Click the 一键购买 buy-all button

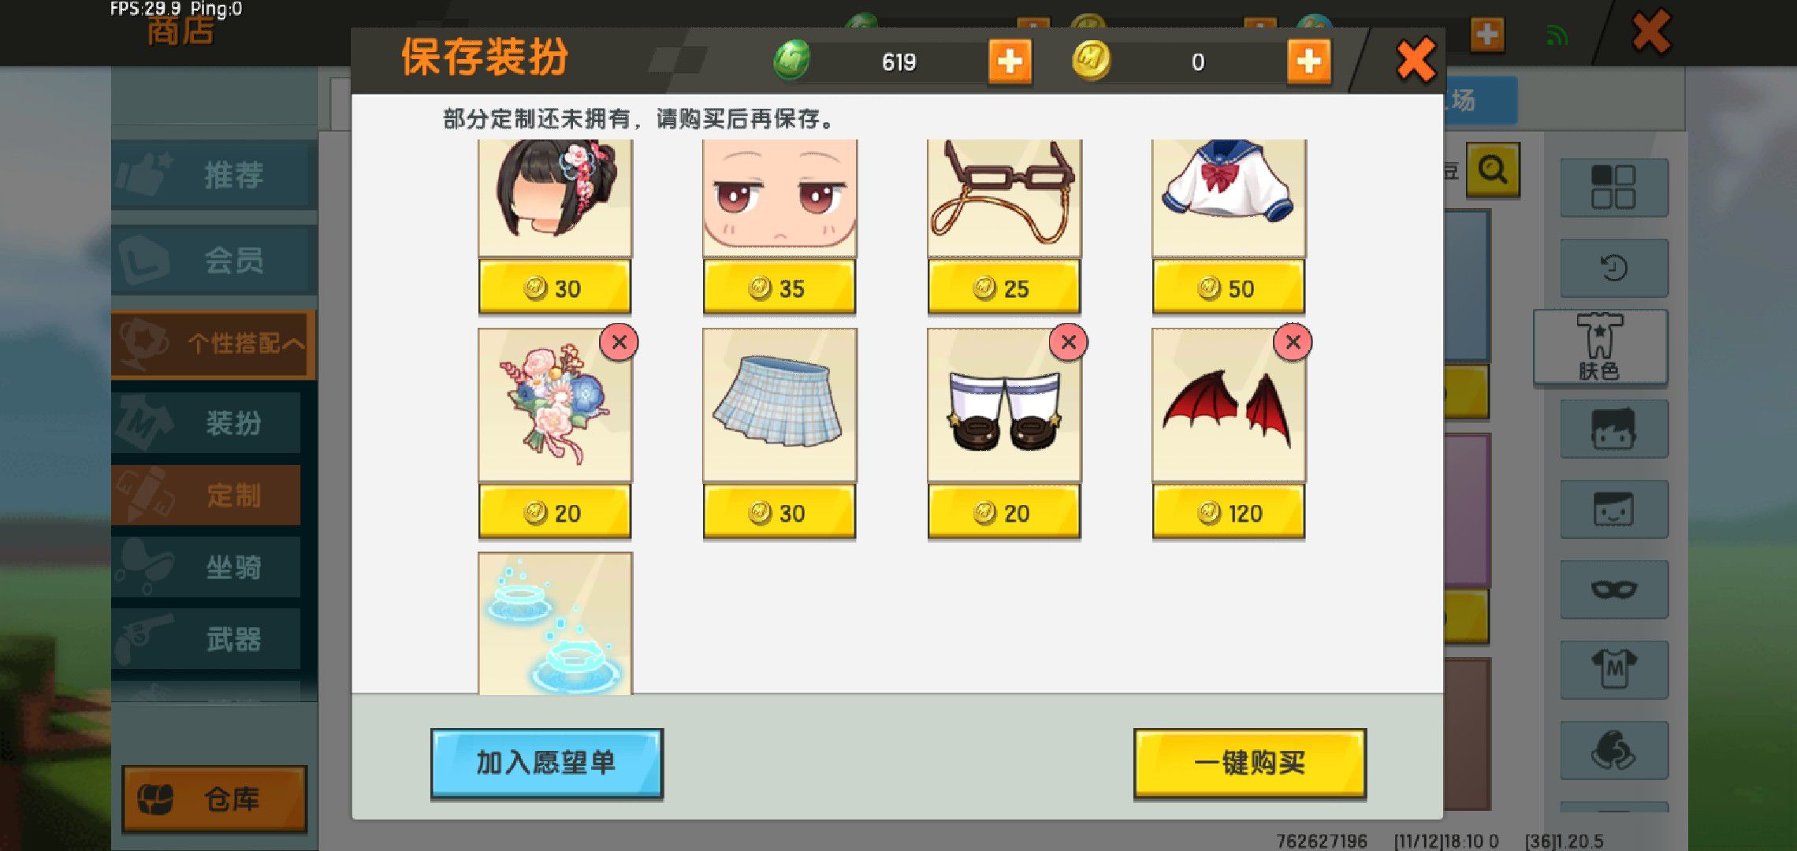(x=1249, y=763)
